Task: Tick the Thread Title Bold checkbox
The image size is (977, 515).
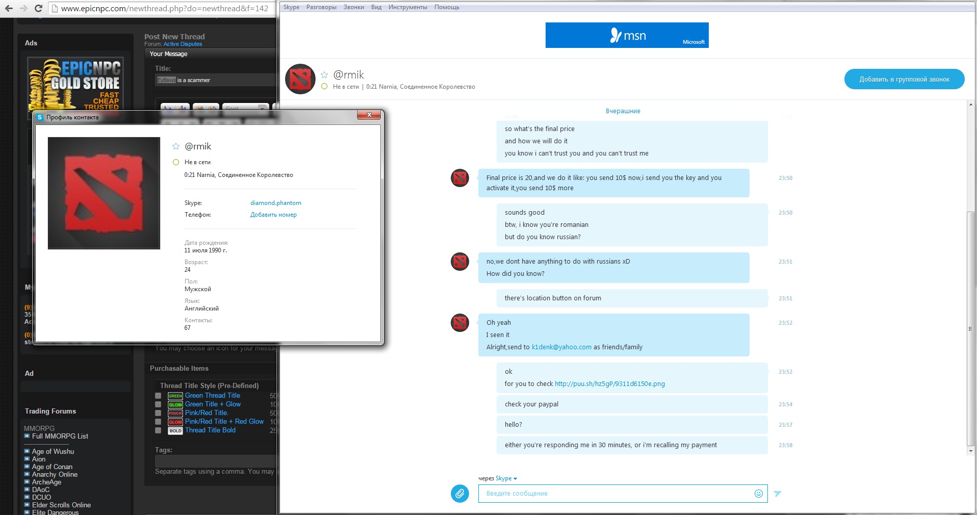Action: coord(158,430)
